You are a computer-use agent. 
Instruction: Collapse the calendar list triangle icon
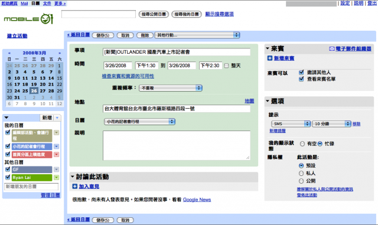pos(6,118)
